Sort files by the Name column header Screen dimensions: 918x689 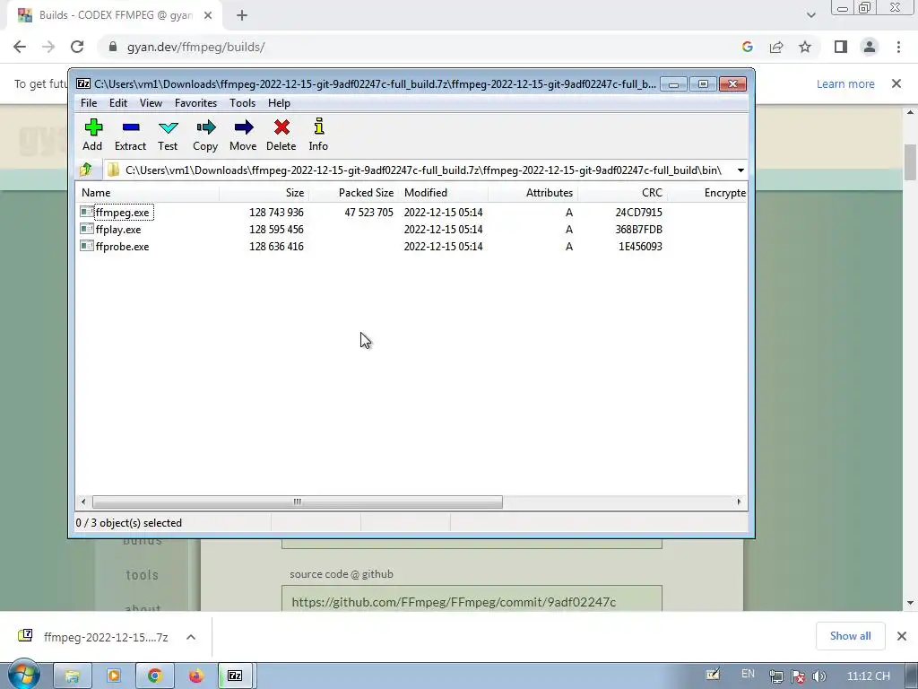click(147, 193)
